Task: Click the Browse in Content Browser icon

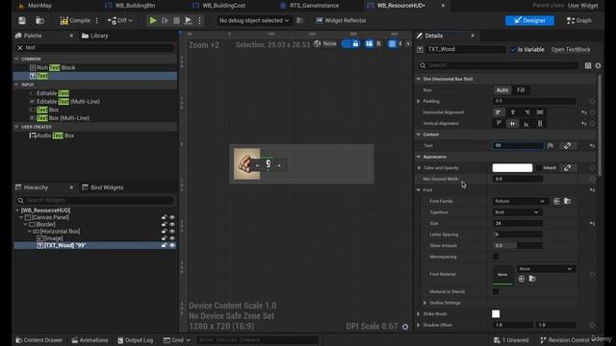Action: (39, 20)
